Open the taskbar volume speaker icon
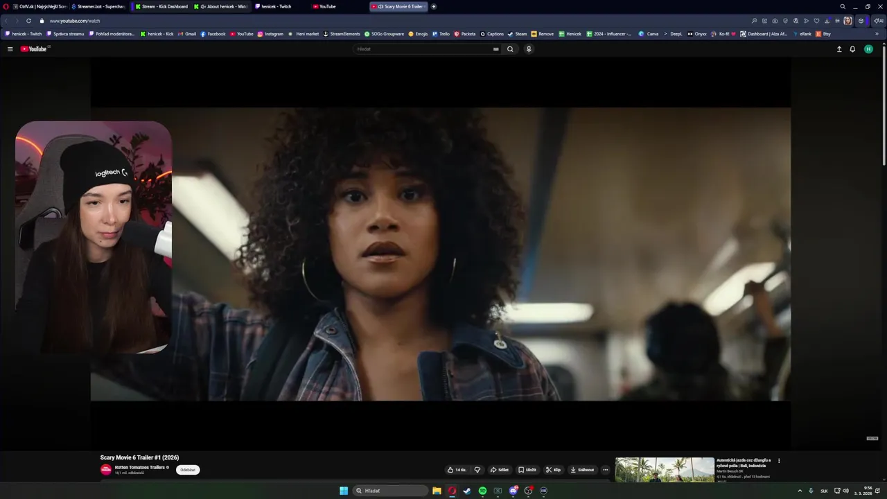This screenshot has height=499, width=887. [x=845, y=491]
